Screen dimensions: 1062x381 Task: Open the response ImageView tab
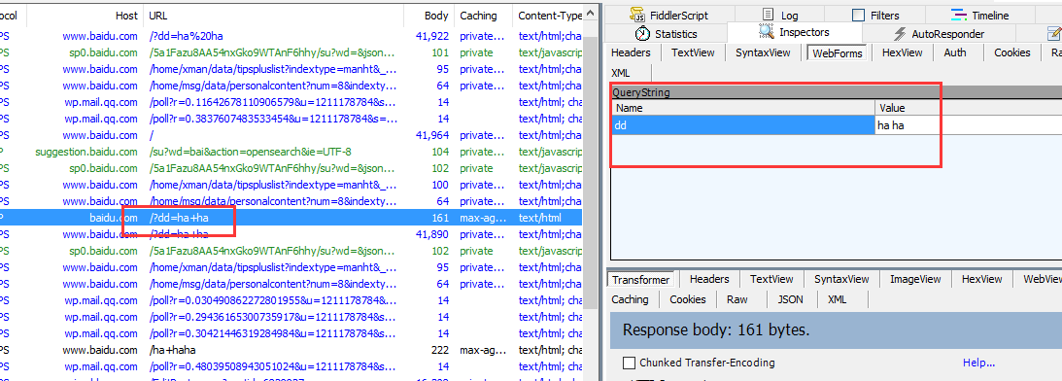pyautogui.click(x=915, y=279)
